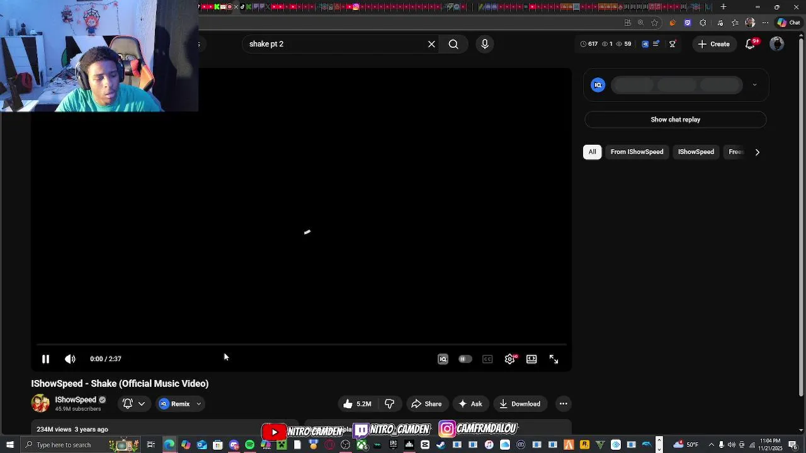This screenshot has width=806, height=453.
Task: Open notification bell preference dropdown
Action: tap(134, 404)
